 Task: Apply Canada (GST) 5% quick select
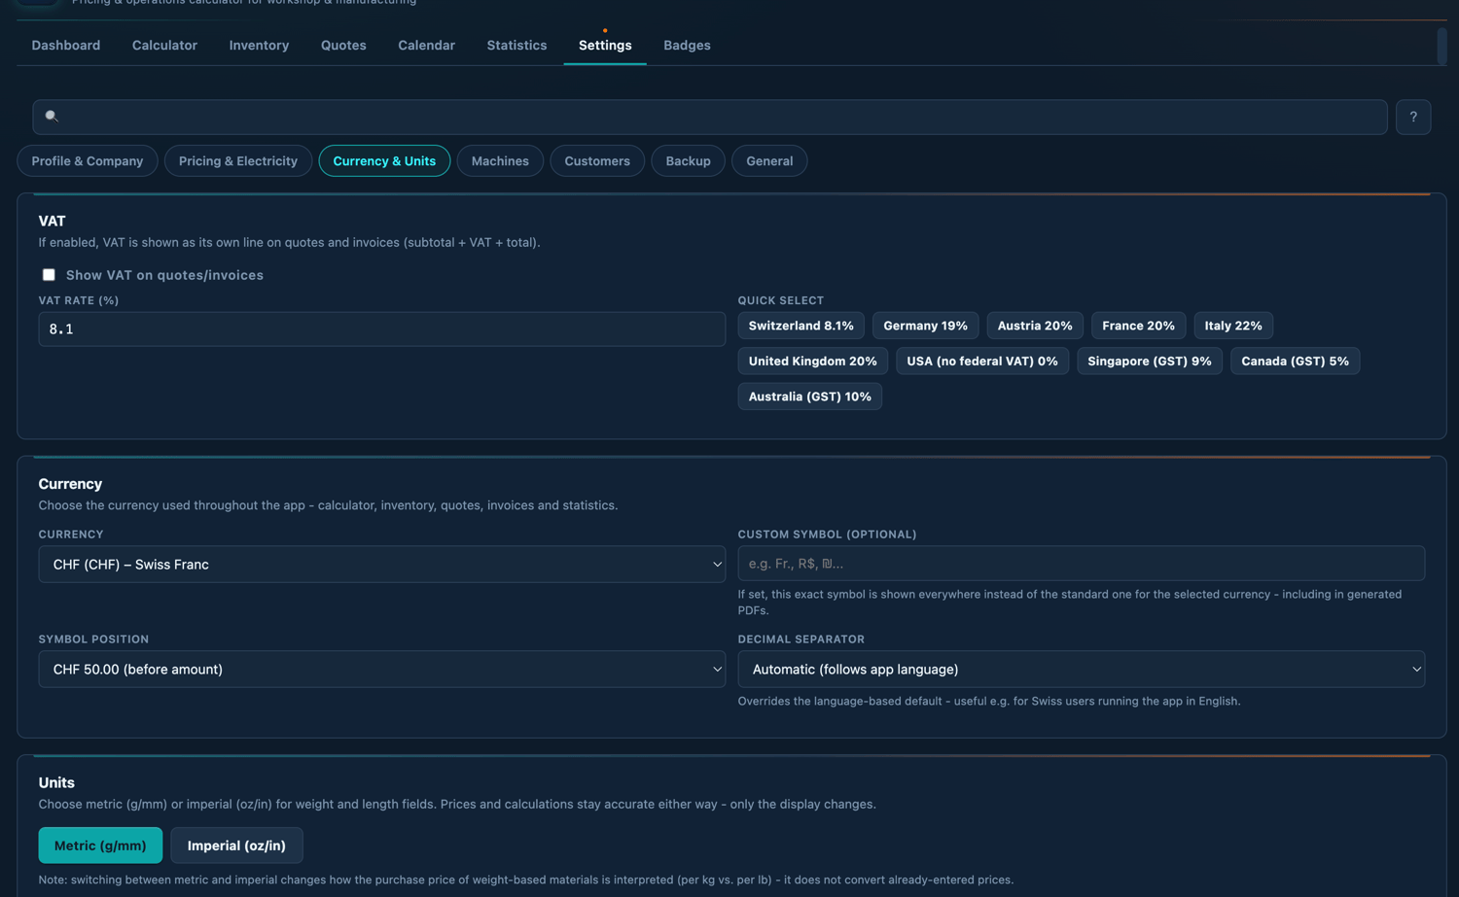[x=1295, y=362]
